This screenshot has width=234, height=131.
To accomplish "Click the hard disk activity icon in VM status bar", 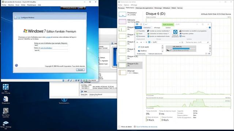I will tap(63, 80).
